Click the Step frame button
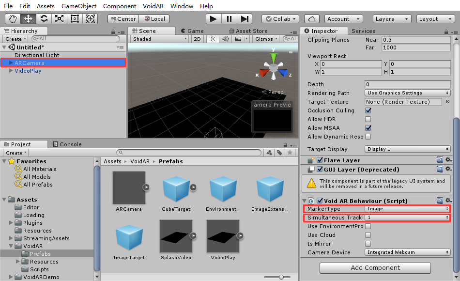Viewport: 460px width, 281px height. pos(245,19)
